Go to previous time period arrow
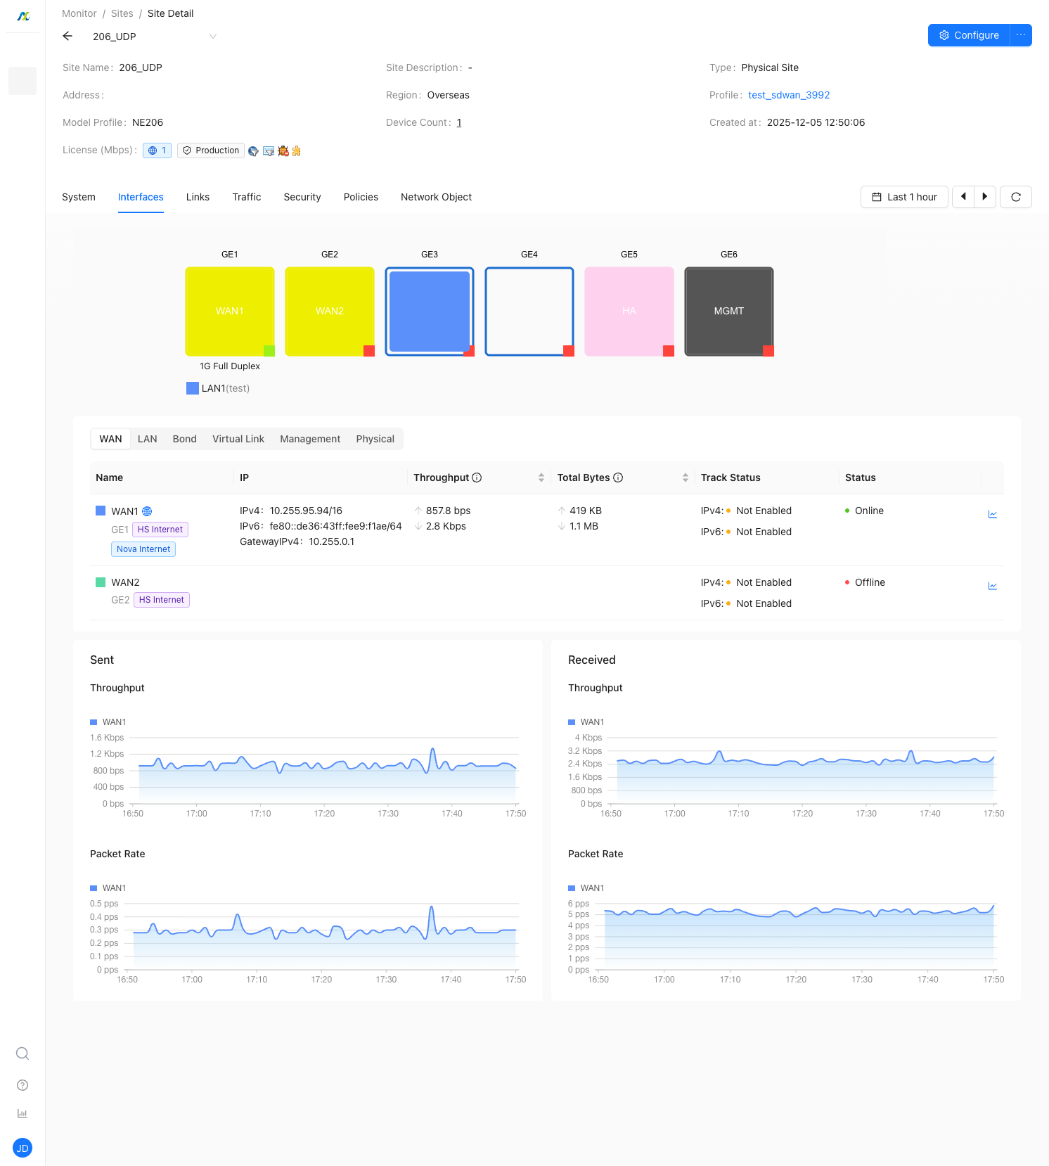 point(963,197)
